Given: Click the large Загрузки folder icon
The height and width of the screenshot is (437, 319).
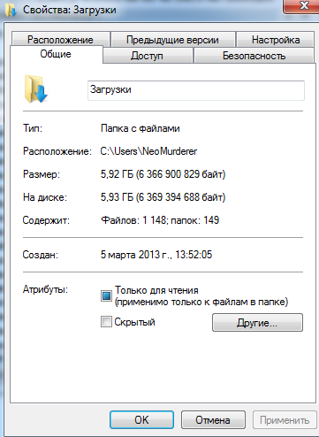Looking at the screenshot, I should point(35,88).
